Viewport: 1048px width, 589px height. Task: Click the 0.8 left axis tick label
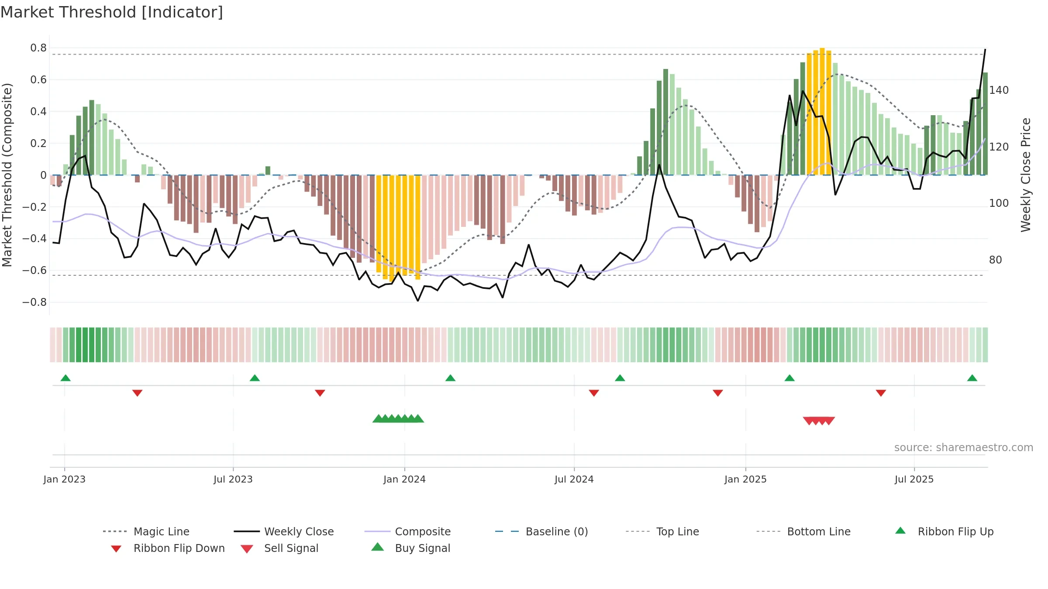[x=38, y=48]
